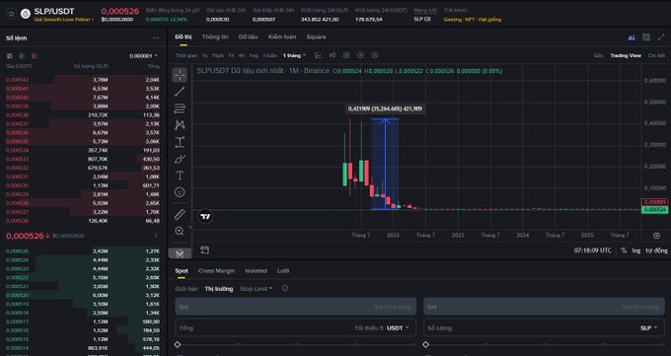This screenshot has height=356, width=671.
Task: Open the Stop Limit order type dropdown
Action: point(256,289)
